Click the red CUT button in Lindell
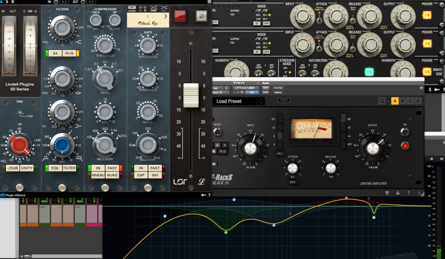445x259 pixels. (x=180, y=16)
